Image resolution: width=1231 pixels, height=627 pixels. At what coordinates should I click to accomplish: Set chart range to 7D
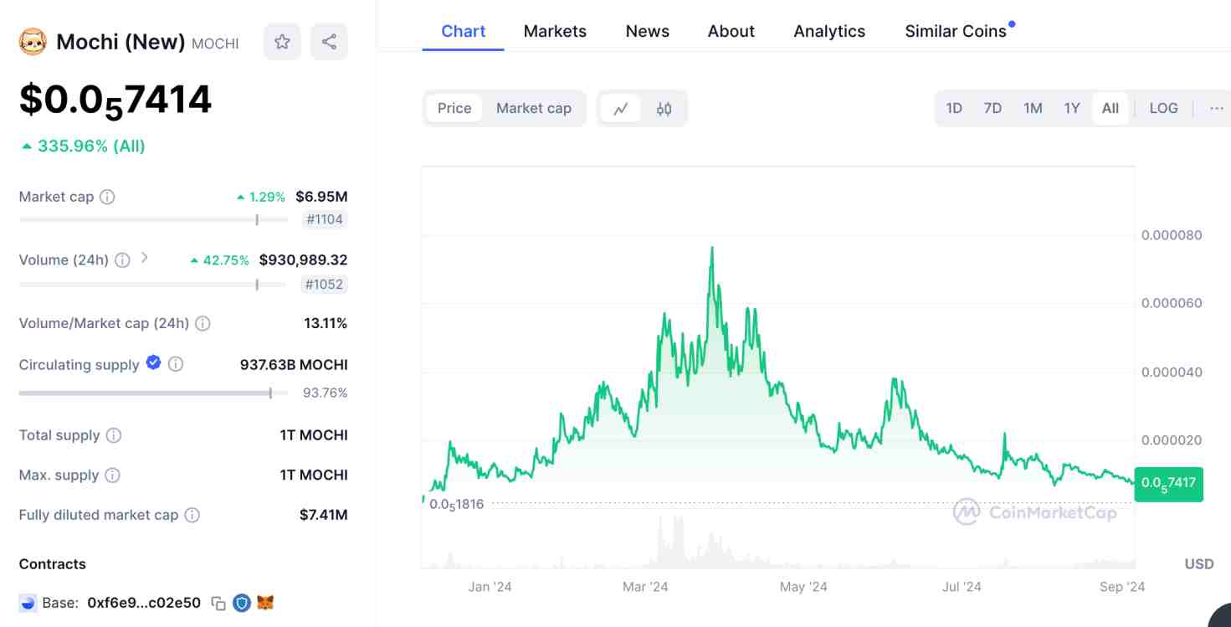tap(992, 108)
